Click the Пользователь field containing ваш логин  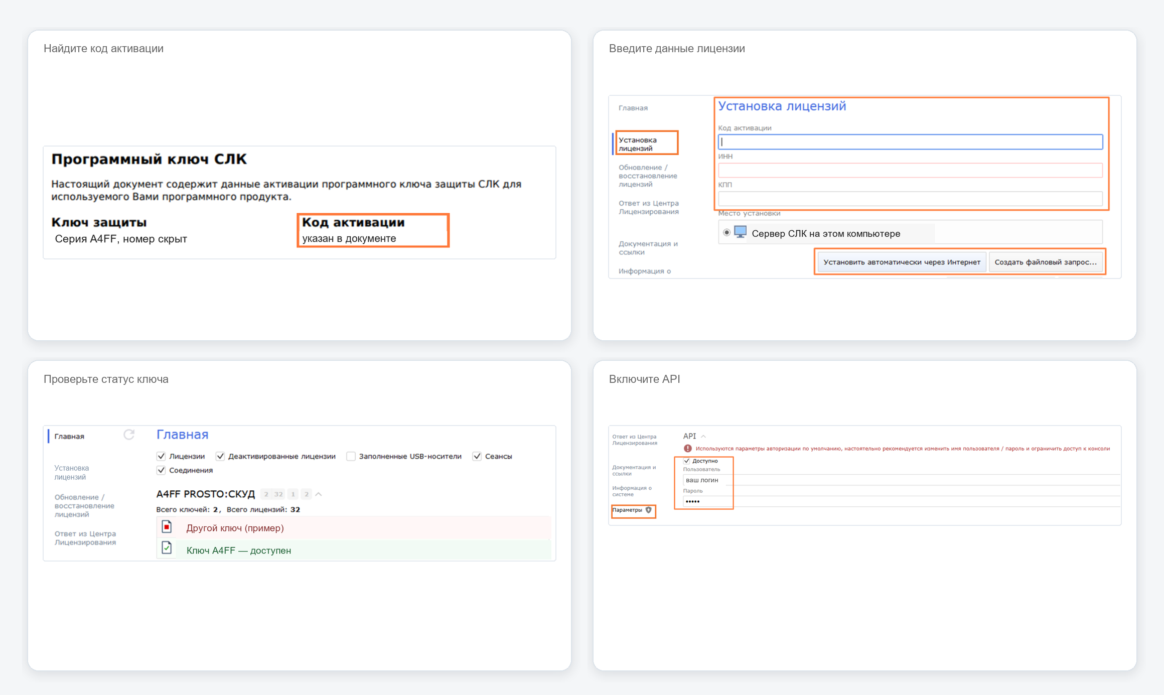click(x=901, y=480)
